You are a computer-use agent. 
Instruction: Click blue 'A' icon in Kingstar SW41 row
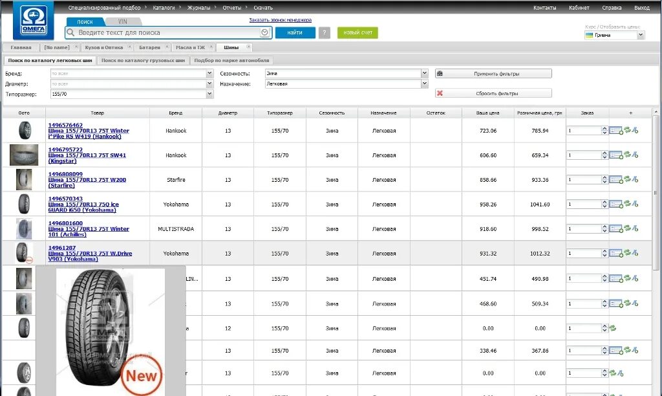tap(635, 155)
